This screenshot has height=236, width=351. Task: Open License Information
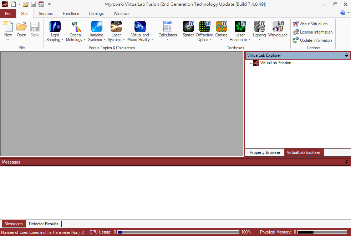[313, 32]
